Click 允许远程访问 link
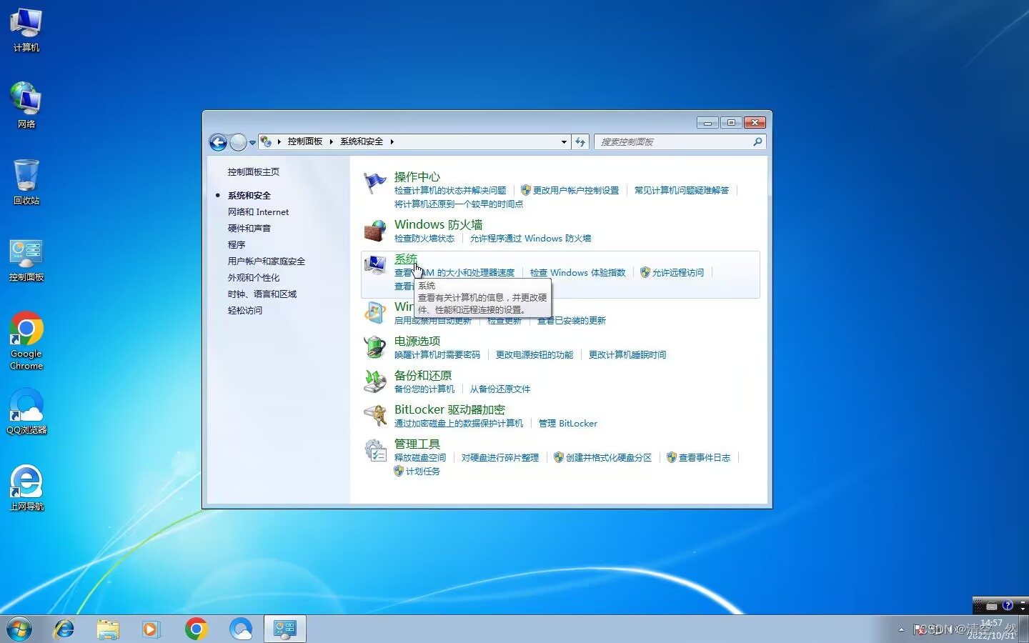The height and width of the screenshot is (643, 1029). pyautogui.click(x=678, y=272)
